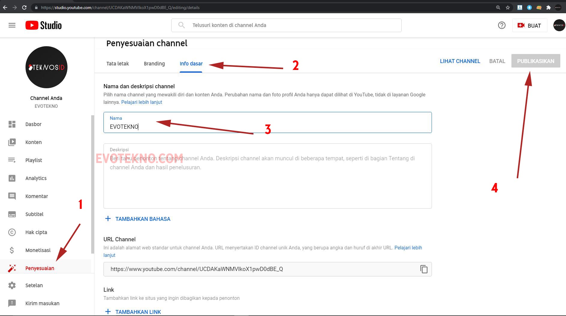Open Analytics menu label

click(x=36, y=178)
